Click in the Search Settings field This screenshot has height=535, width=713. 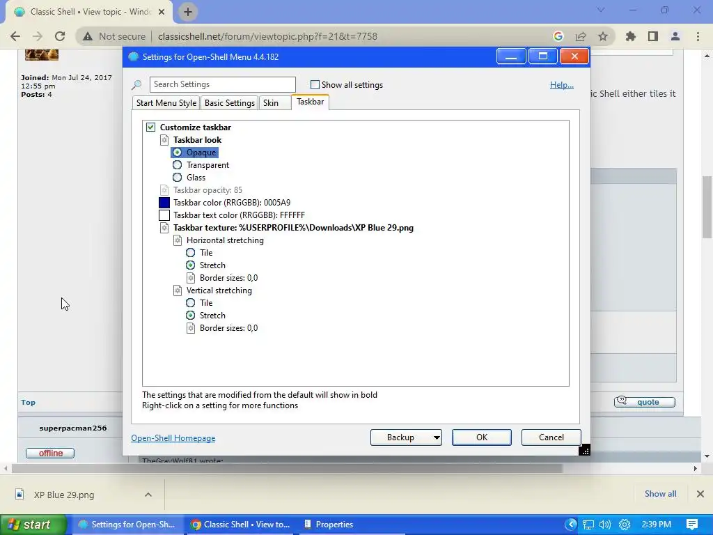click(x=222, y=84)
